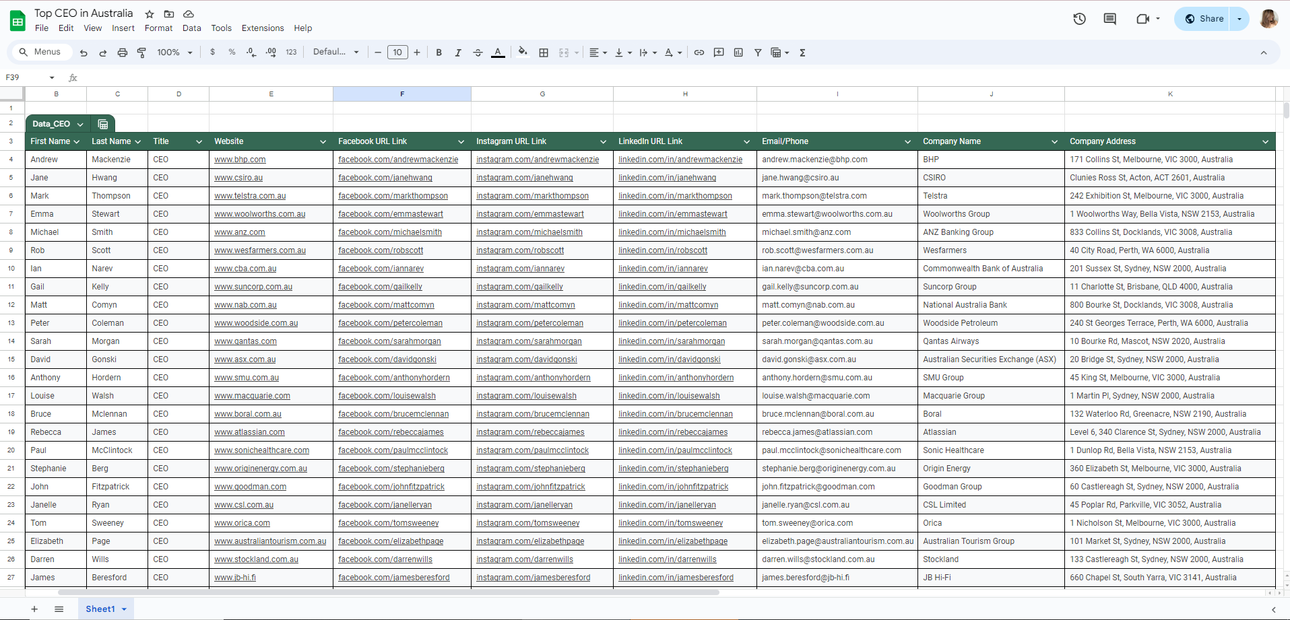The width and height of the screenshot is (1290, 620).
Task: Click the redo arrow icon
Action: (103, 53)
